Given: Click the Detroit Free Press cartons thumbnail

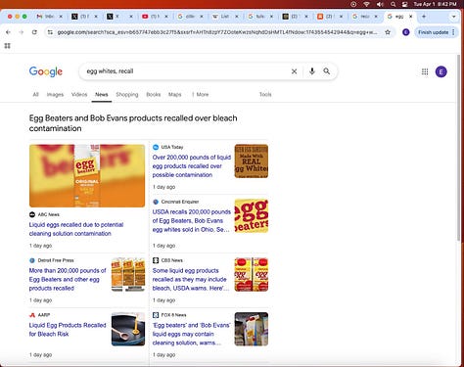Looking at the screenshot, I should click(x=128, y=274).
